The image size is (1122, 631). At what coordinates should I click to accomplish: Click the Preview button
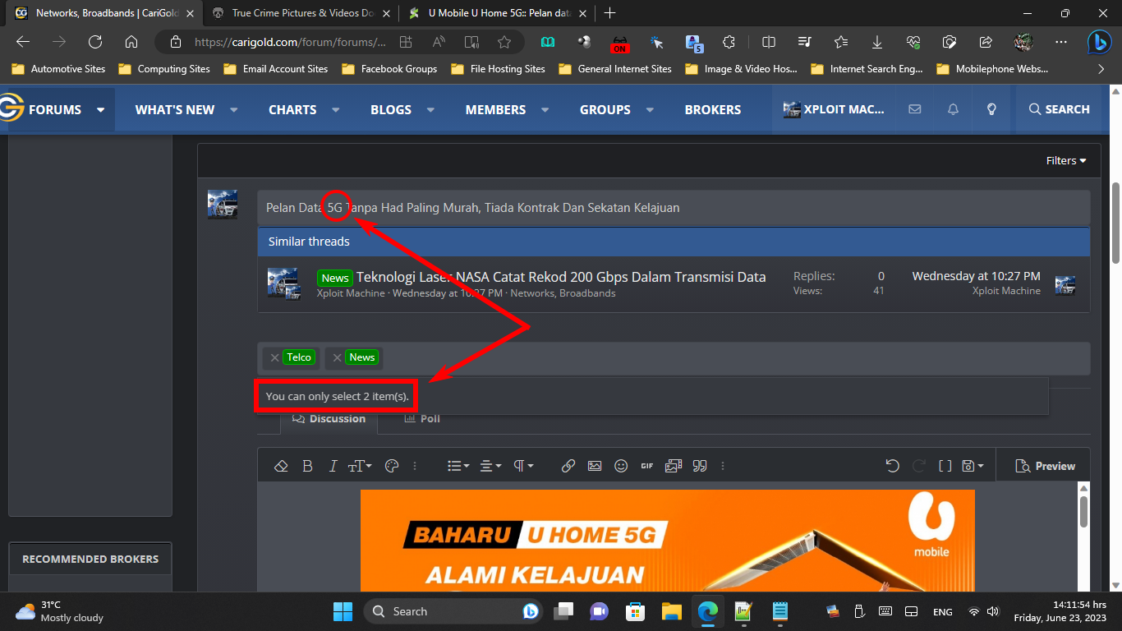point(1045,466)
